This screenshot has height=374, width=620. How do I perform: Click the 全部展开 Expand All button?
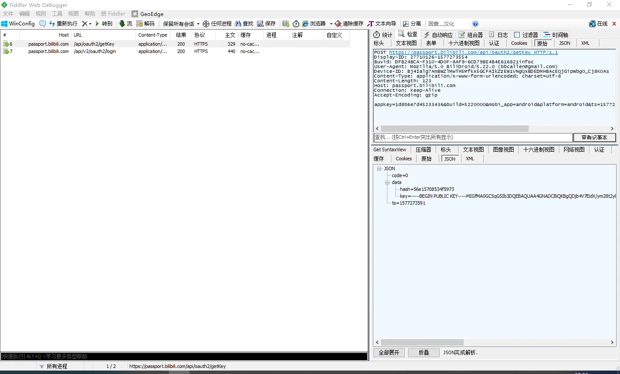389,352
